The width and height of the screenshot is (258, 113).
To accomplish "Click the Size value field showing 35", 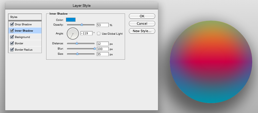I will click(x=103, y=54).
